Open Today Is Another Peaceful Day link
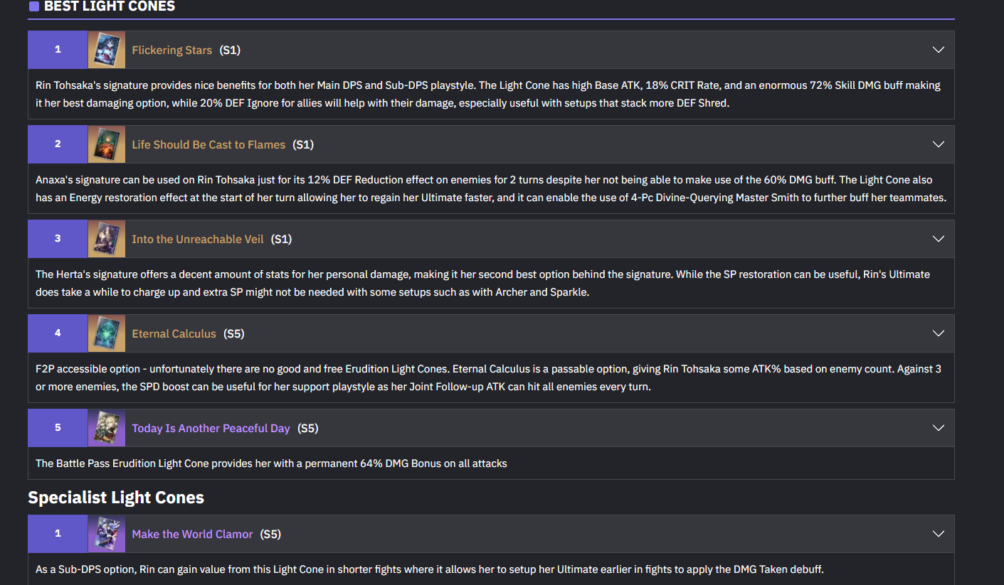1004x585 pixels. 211,428
